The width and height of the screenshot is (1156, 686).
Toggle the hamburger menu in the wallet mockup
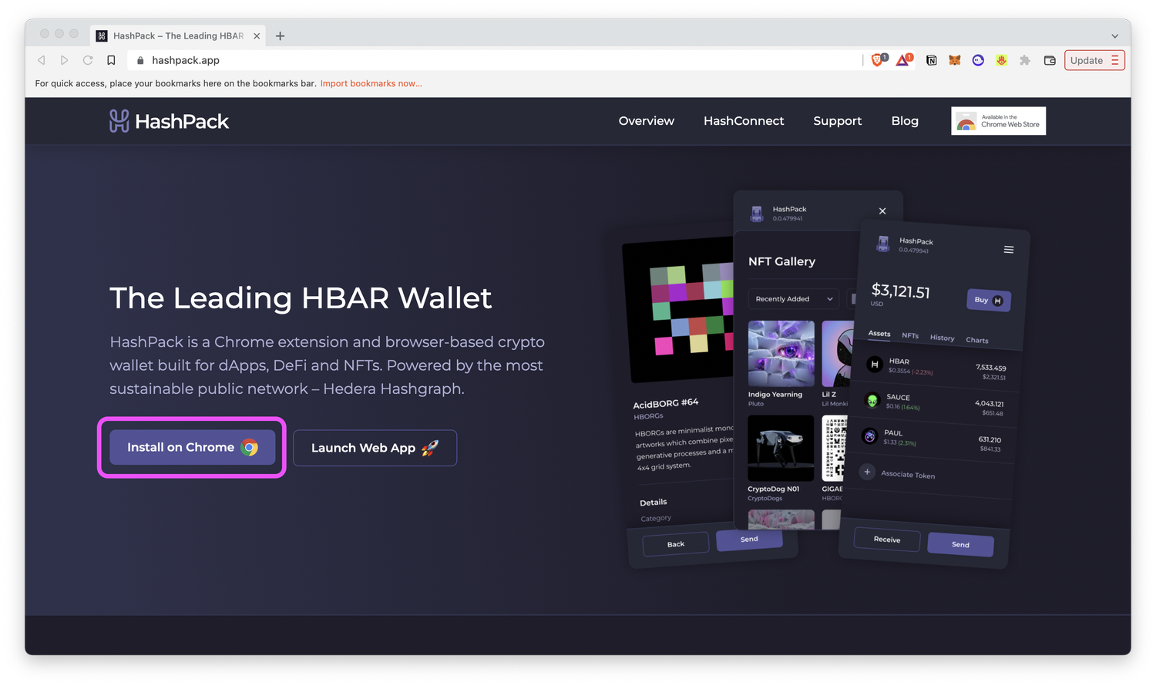pyautogui.click(x=1008, y=249)
